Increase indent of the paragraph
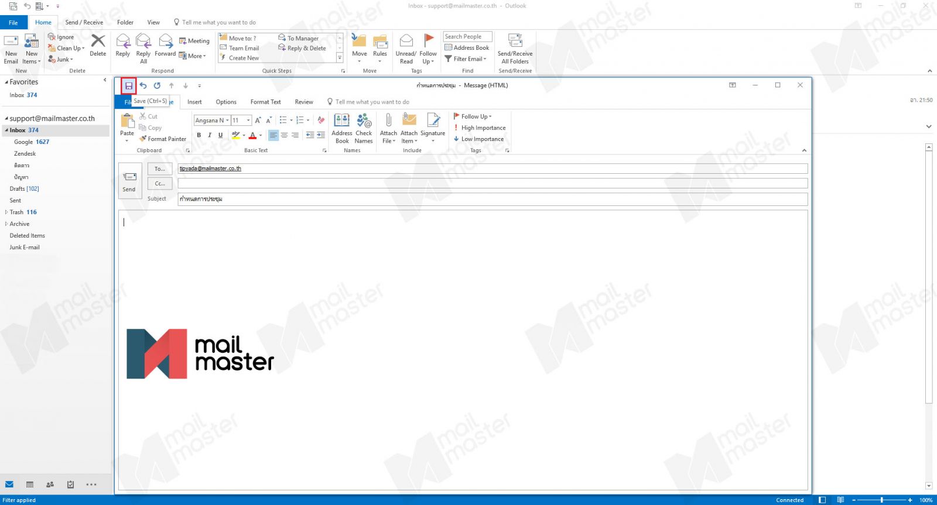 pyautogui.click(x=321, y=135)
